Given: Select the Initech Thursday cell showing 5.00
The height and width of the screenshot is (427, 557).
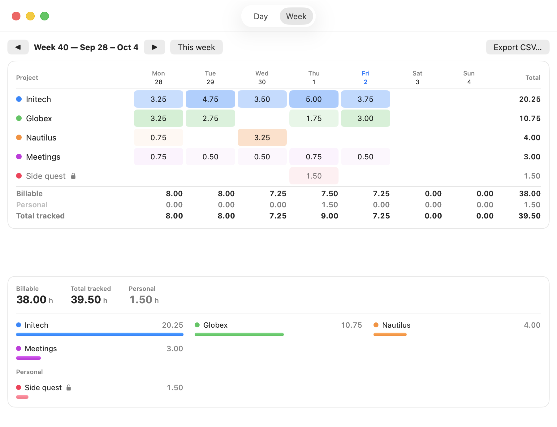Looking at the screenshot, I should click(x=314, y=99).
